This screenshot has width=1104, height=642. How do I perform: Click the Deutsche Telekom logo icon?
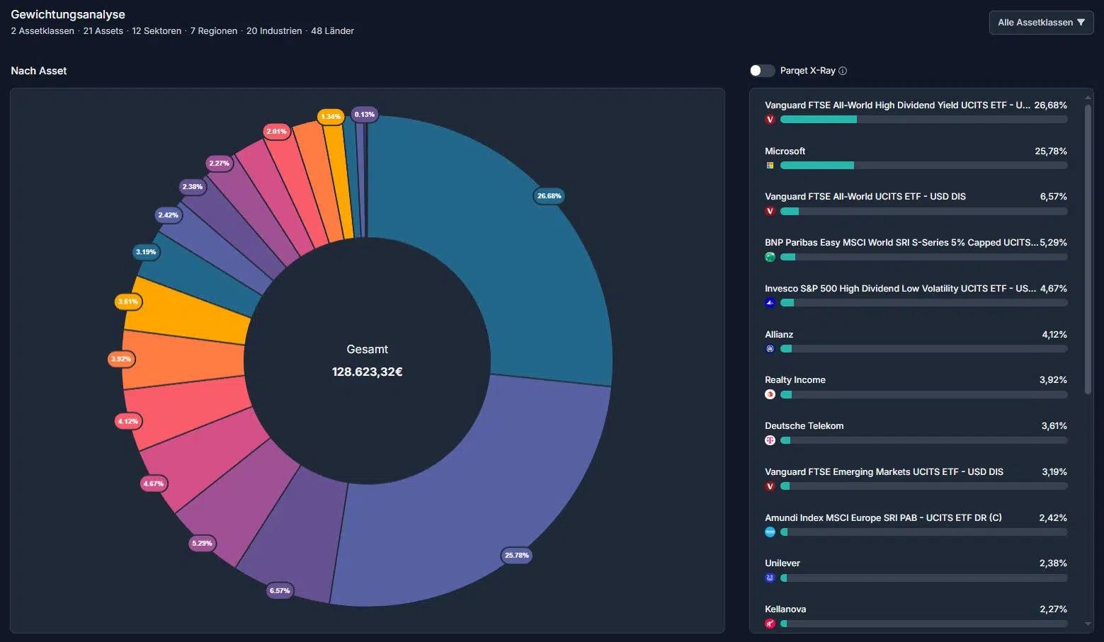tap(770, 440)
